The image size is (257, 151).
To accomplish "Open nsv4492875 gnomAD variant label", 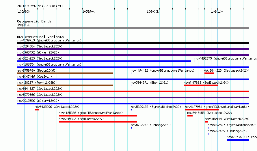I will (x=226, y=58).
